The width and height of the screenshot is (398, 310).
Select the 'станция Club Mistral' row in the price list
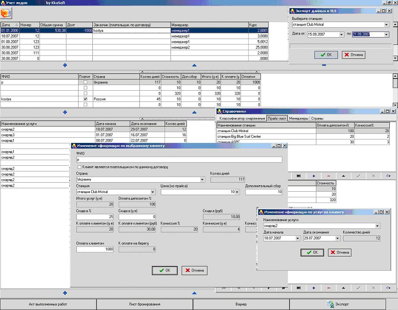point(303,131)
